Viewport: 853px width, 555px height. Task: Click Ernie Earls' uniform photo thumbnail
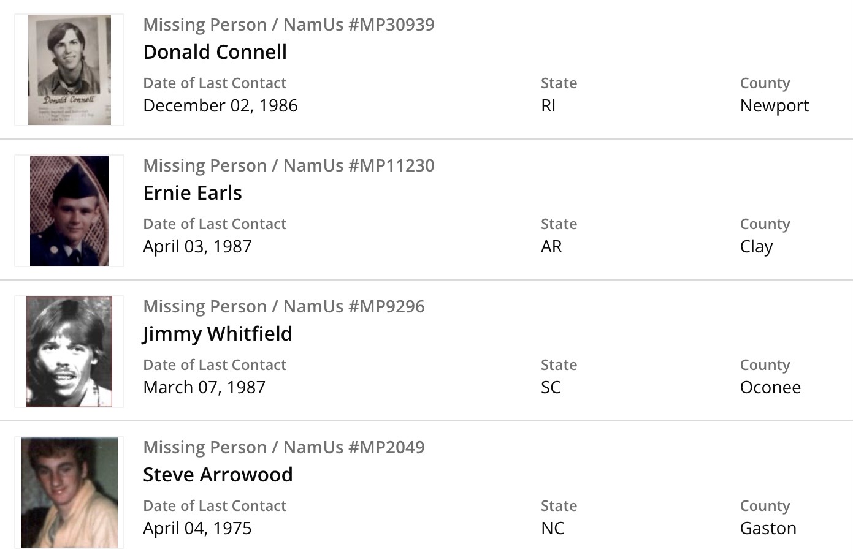[x=69, y=211]
